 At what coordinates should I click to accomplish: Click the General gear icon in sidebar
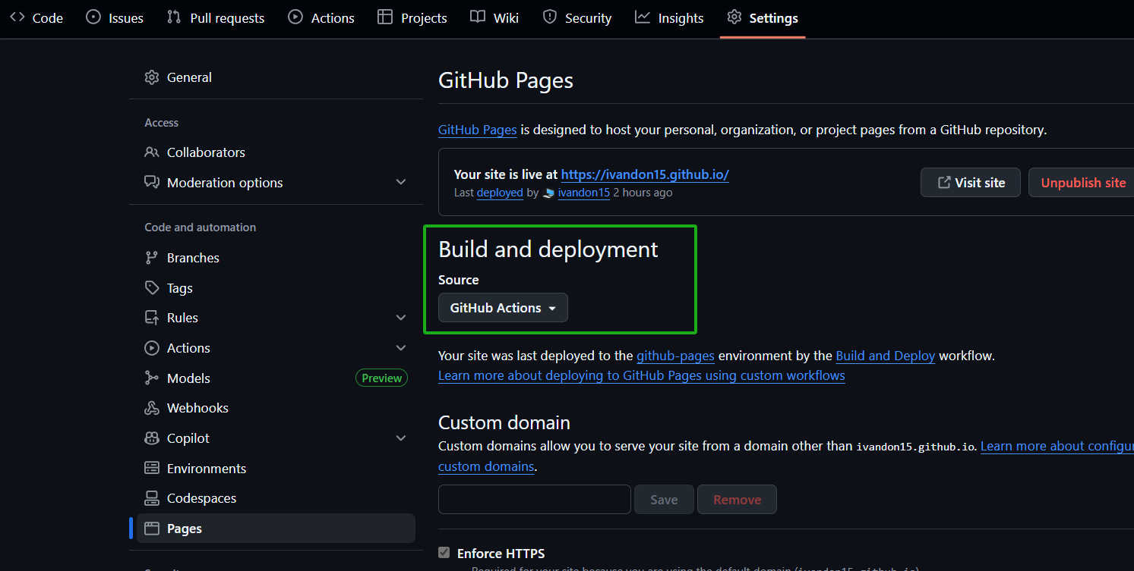point(152,77)
